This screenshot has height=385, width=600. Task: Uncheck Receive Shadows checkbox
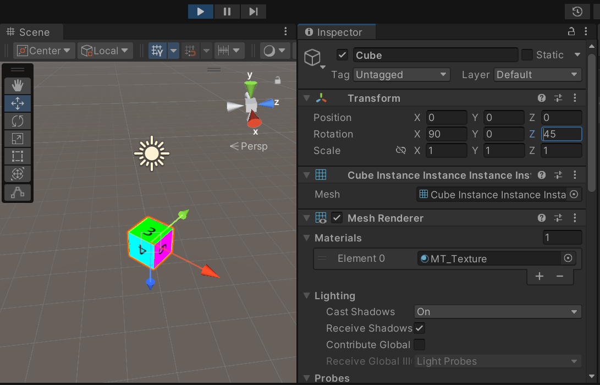point(420,328)
